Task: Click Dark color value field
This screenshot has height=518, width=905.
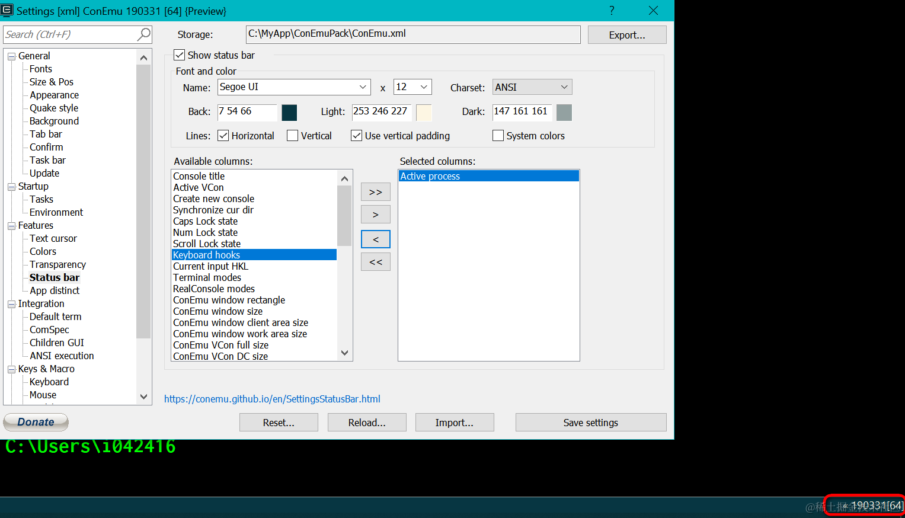Action: pyautogui.click(x=522, y=112)
